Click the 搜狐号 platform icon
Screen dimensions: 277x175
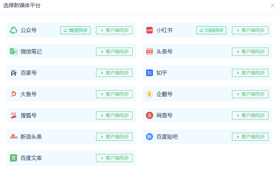pyautogui.click(x=13, y=115)
